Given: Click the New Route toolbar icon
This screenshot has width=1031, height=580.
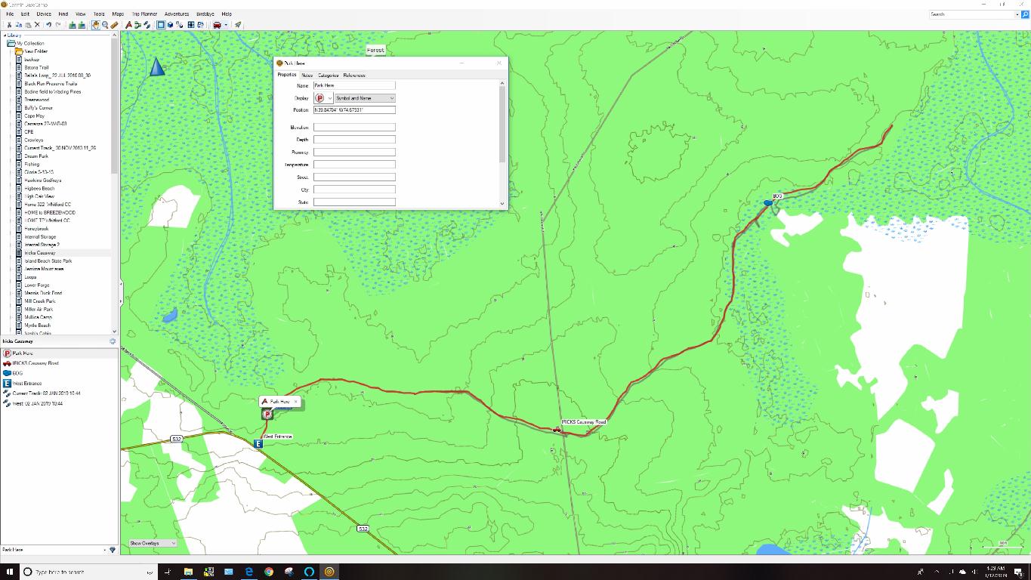Looking at the screenshot, I should click(137, 25).
